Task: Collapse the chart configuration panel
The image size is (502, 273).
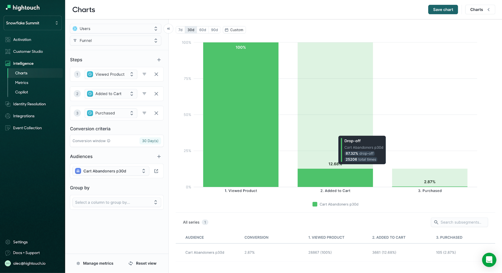Action: point(168,29)
